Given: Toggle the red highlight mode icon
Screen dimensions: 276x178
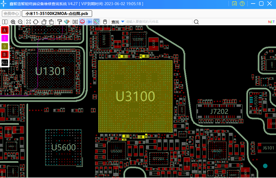Looking at the screenshot, I should (x=82, y=22).
